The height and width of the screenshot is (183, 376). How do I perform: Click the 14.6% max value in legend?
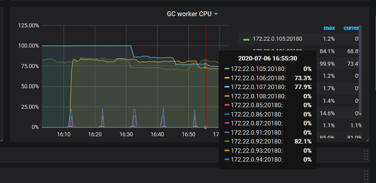327,113
